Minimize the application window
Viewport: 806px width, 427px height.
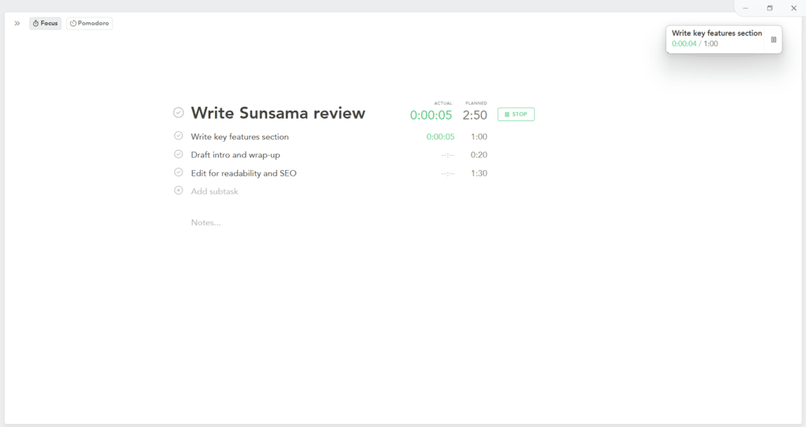tap(745, 8)
